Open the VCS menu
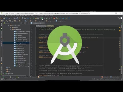The image size is (123, 92). [43, 16]
